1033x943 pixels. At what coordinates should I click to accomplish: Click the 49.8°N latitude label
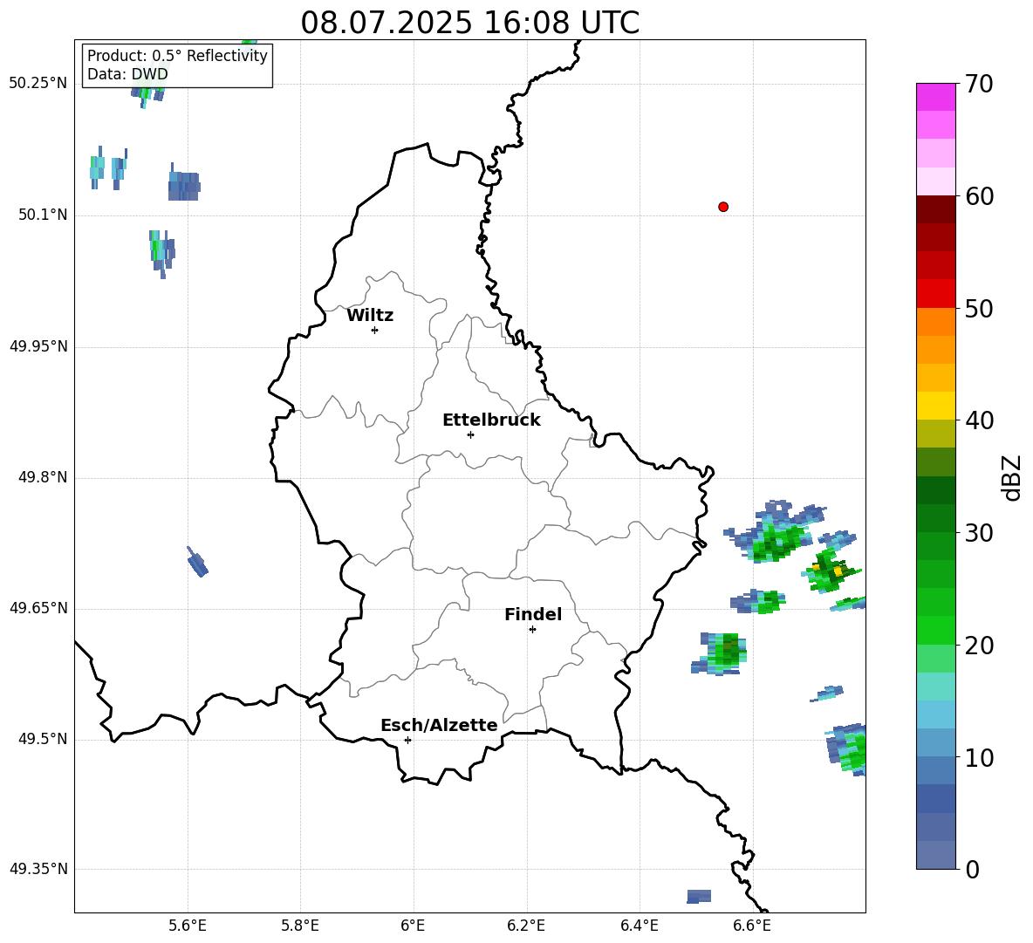tap(43, 477)
